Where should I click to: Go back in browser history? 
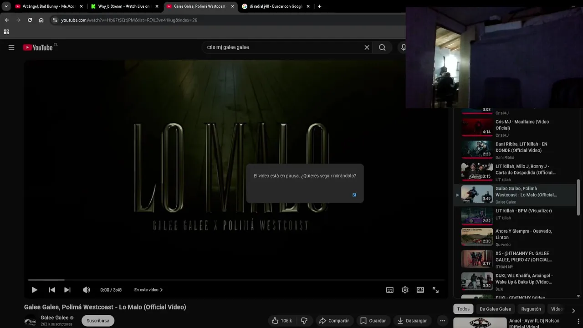click(7, 20)
